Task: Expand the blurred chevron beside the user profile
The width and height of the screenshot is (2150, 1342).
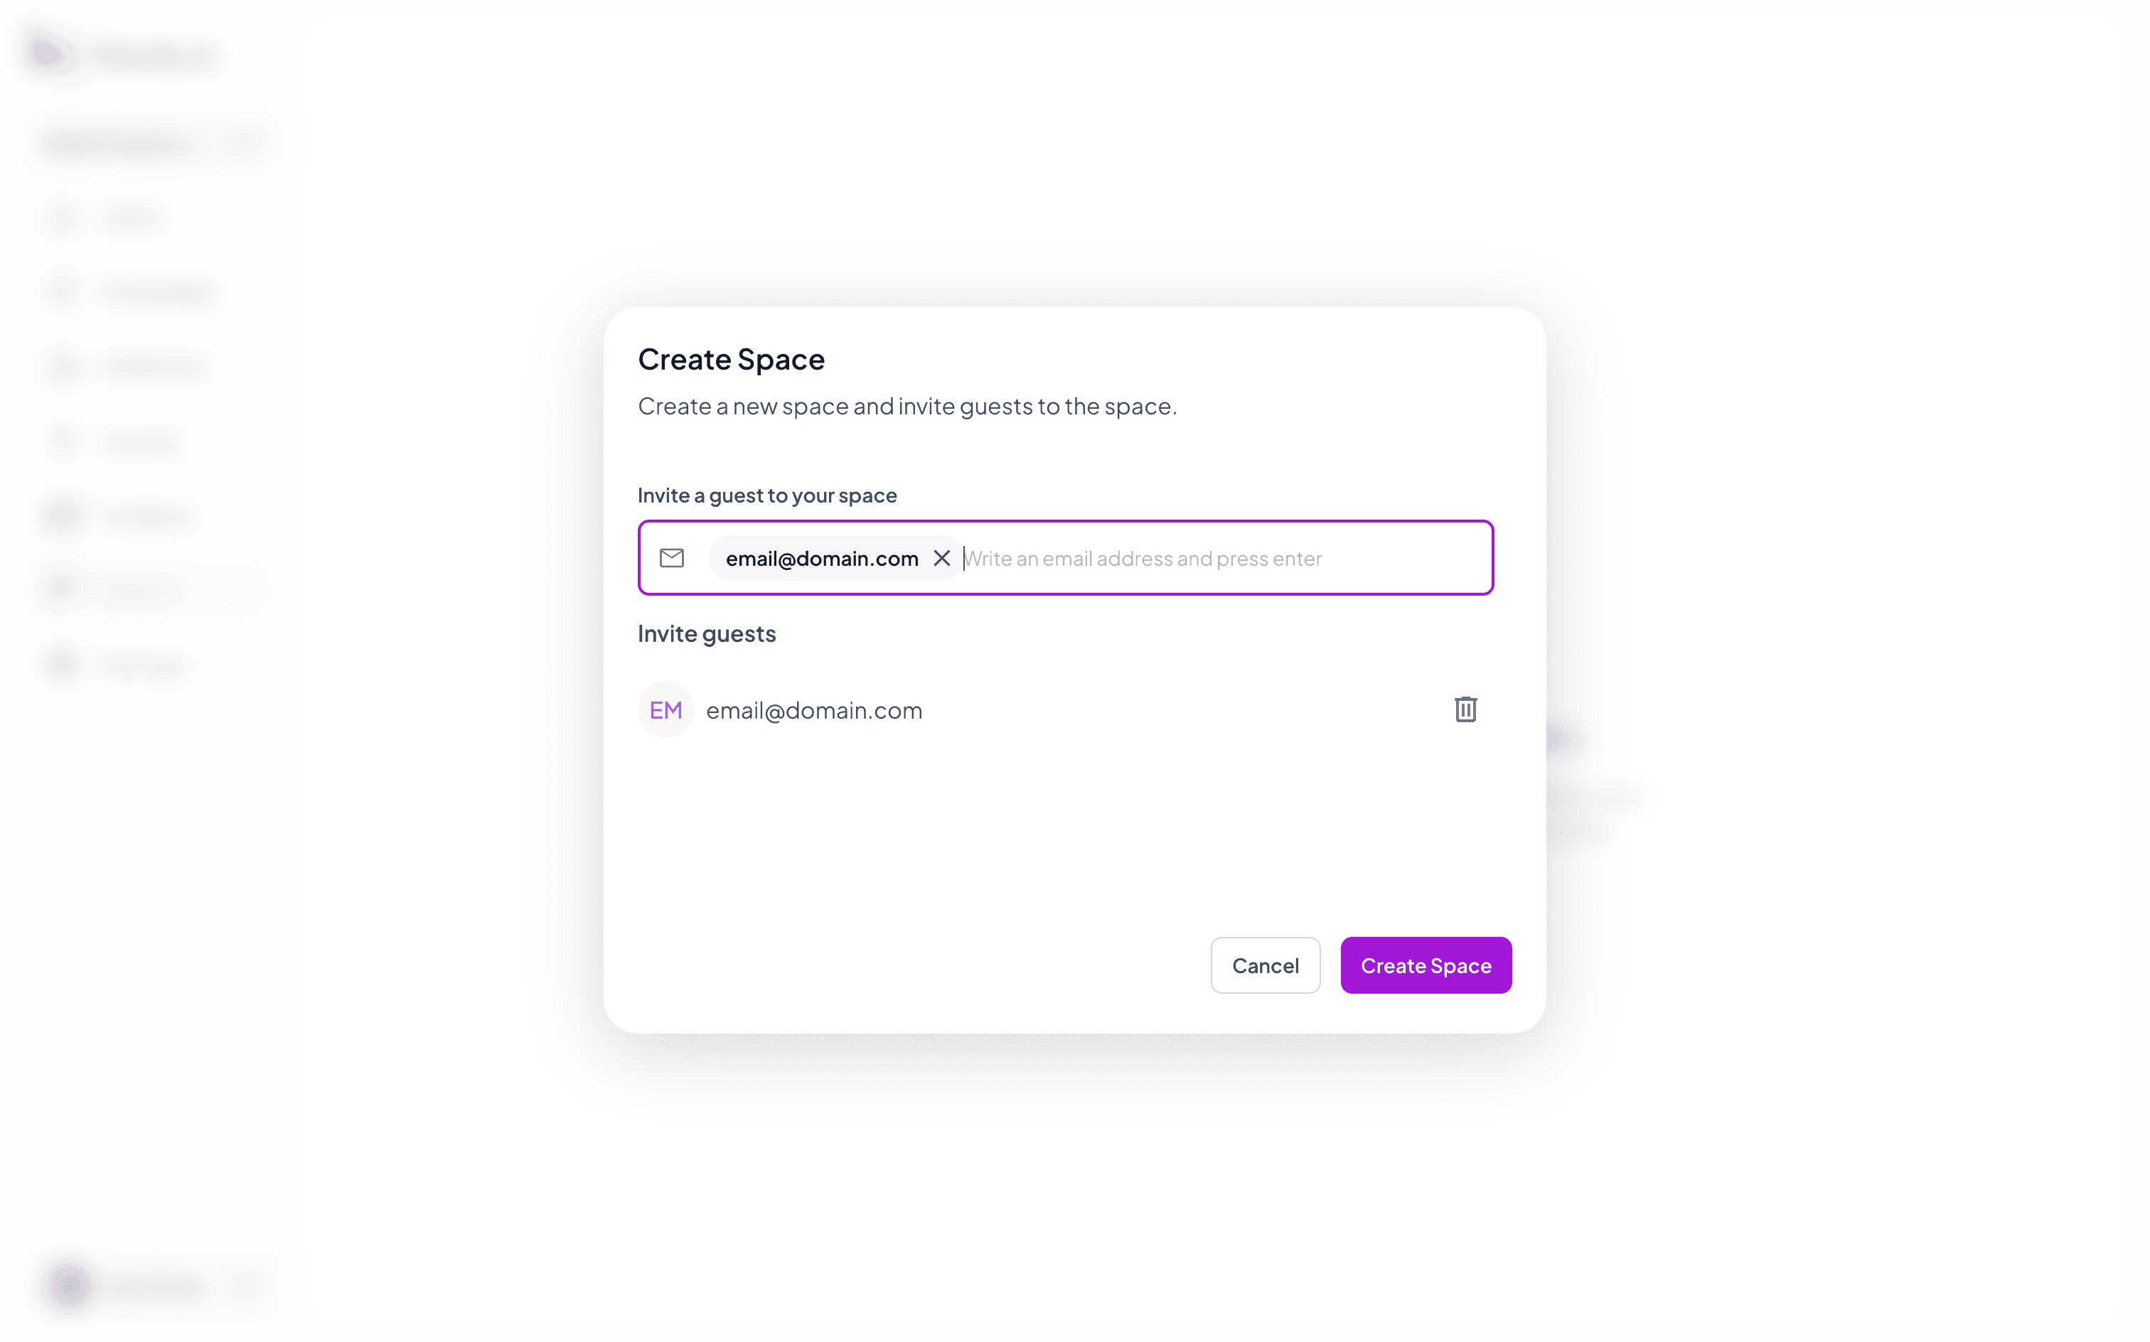Action: coord(246,1284)
